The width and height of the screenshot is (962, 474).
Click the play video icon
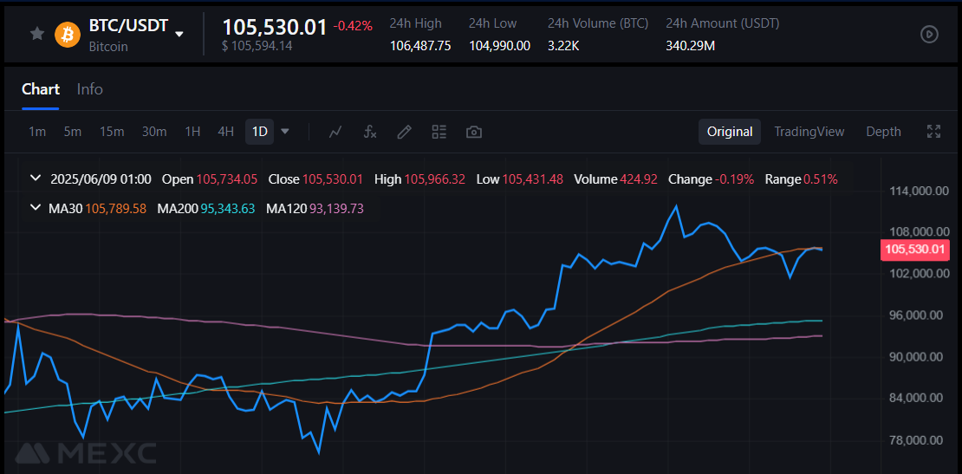tap(928, 34)
